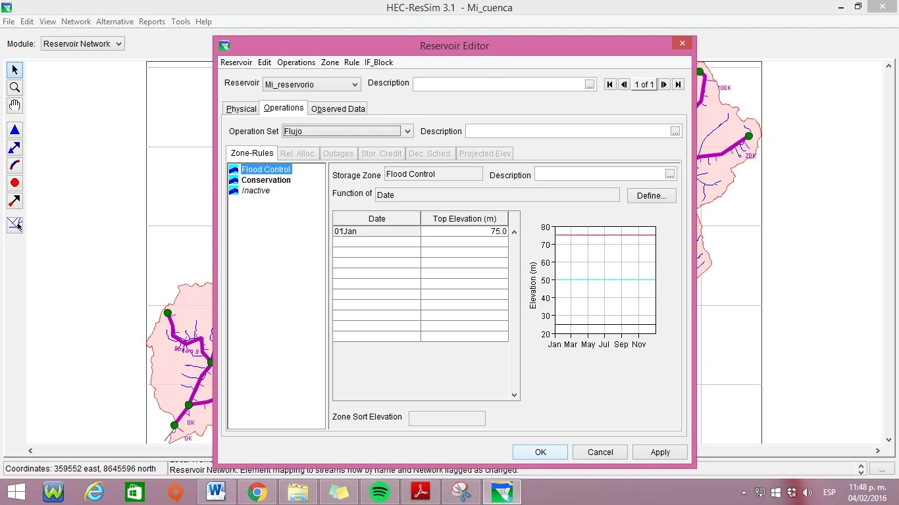Viewport: 899px width, 505px height.
Task: Click the Conservation zone icon
Action: (234, 180)
